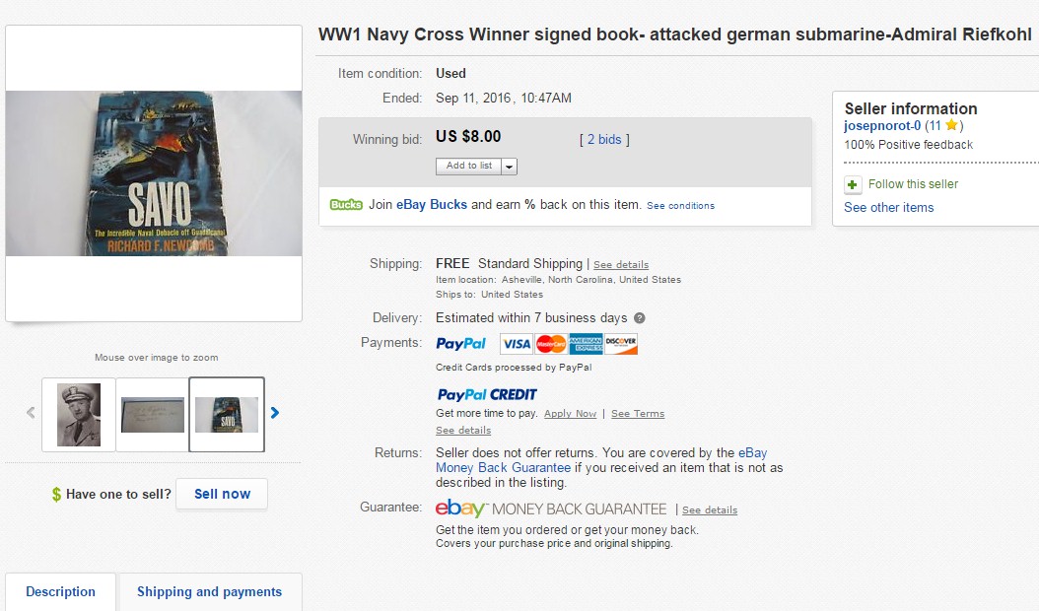Select the admiral portrait thumbnail
The height and width of the screenshot is (611, 1039).
(79, 415)
